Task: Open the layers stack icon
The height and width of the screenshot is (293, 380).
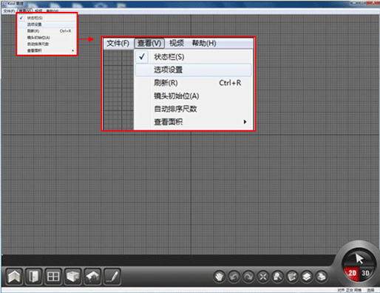Action: tap(307, 277)
